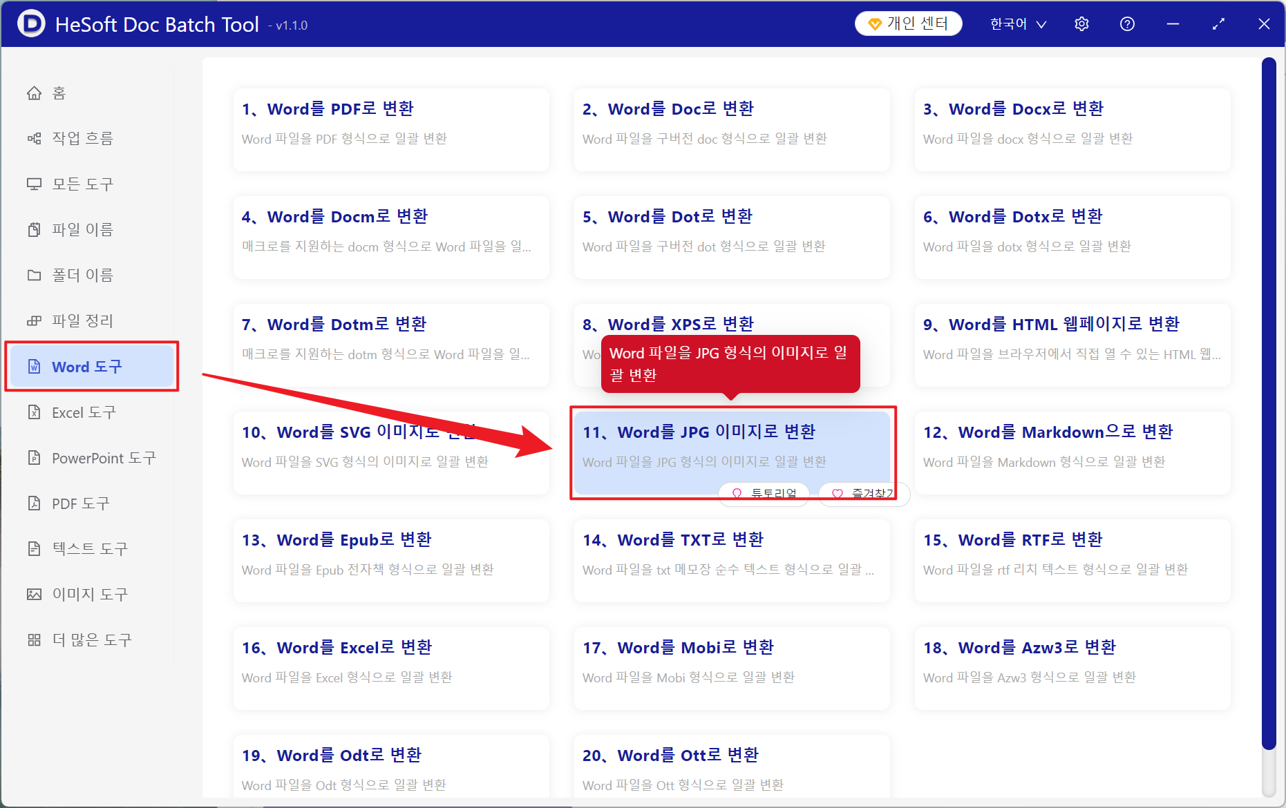The image size is (1286, 808).
Task: Open Word를 Azw3로 변환 card
Action: pyautogui.click(x=1072, y=668)
